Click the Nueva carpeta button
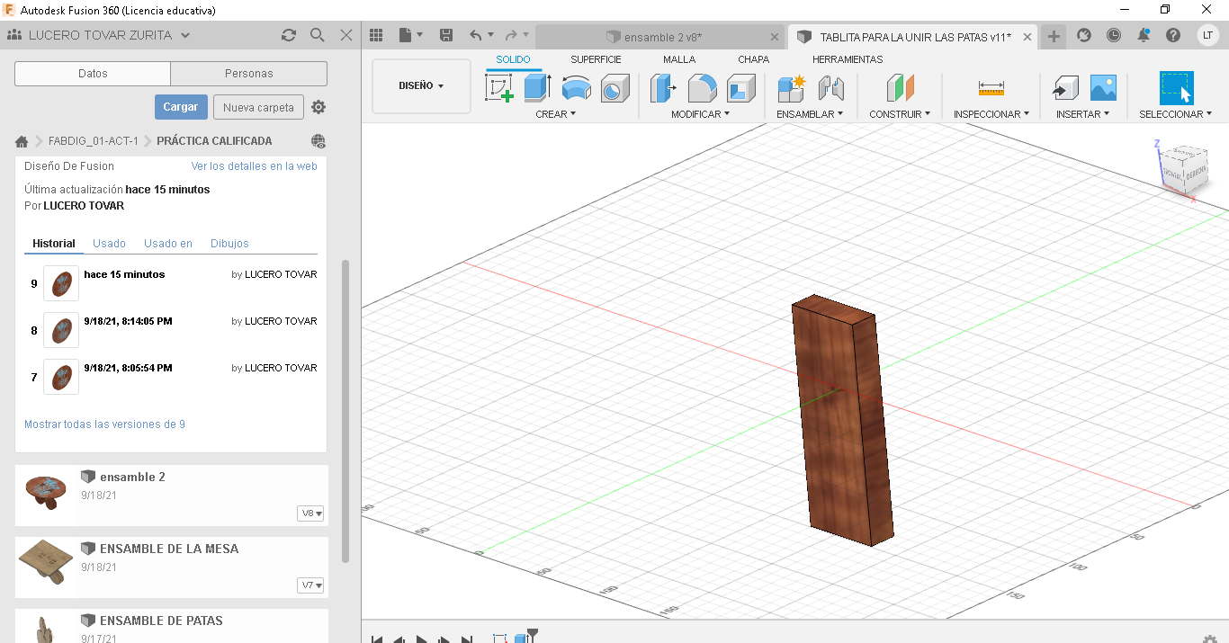The image size is (1229, 643). tap(258, 107)
